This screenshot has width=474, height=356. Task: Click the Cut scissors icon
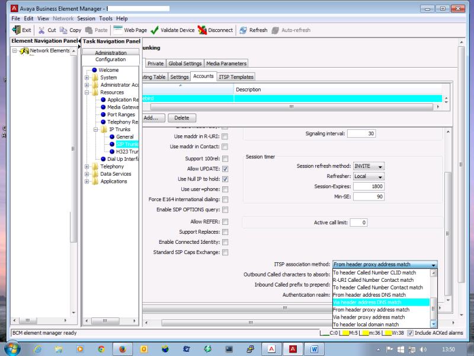41,30
